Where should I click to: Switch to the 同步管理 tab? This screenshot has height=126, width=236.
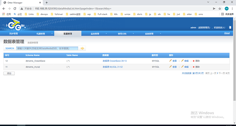[14, 34]
